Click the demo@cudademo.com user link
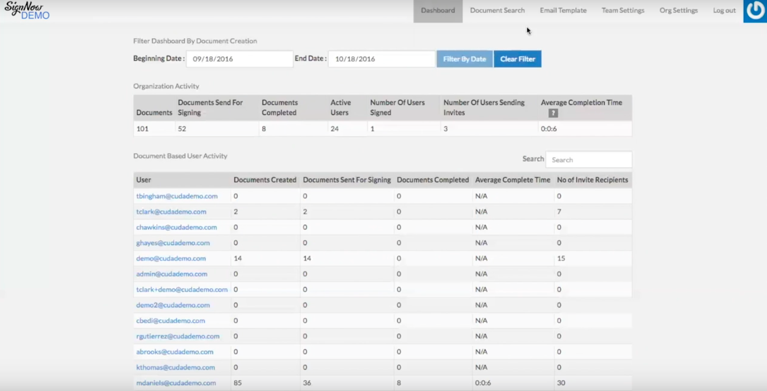767x391 pixels. [x=171, y=258]
